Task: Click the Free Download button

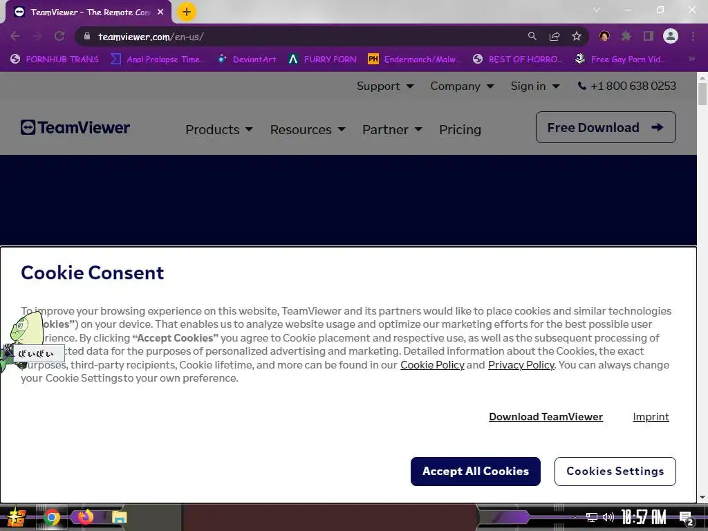Action: coord(606,127)
